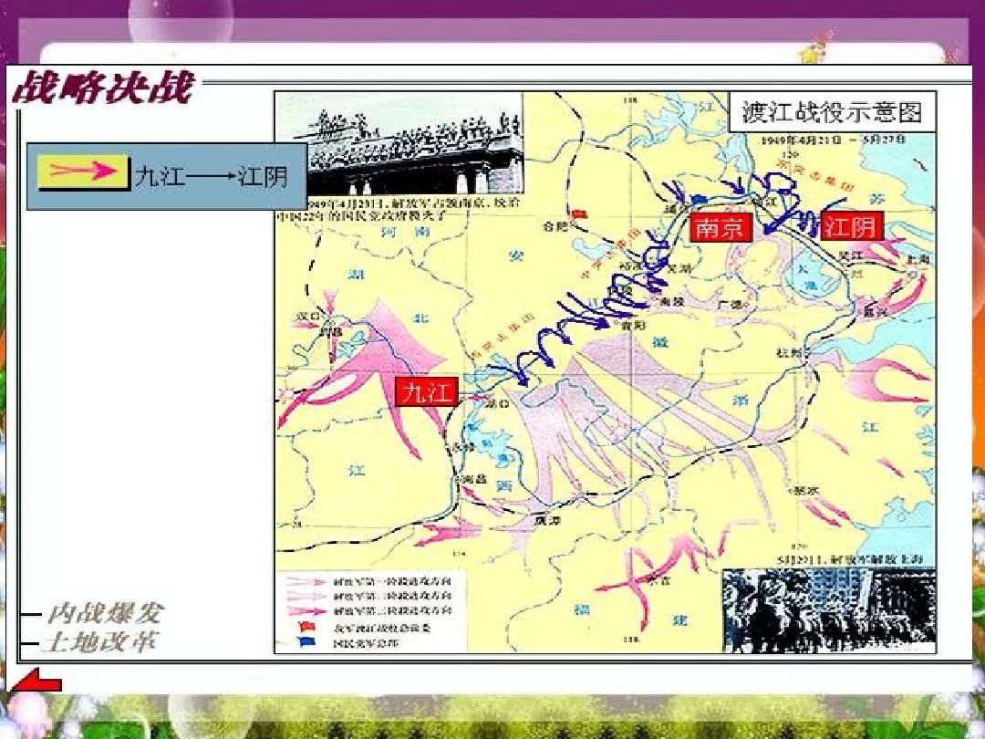The width and height of the screenshot is (985, 739).
Task: Click the red 九江 label on map
Action: (x=427, y=392)
